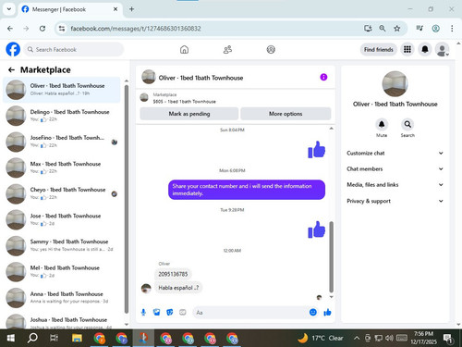
Task: Click the 'Habla español ..?' message
Action: (178, 288)
